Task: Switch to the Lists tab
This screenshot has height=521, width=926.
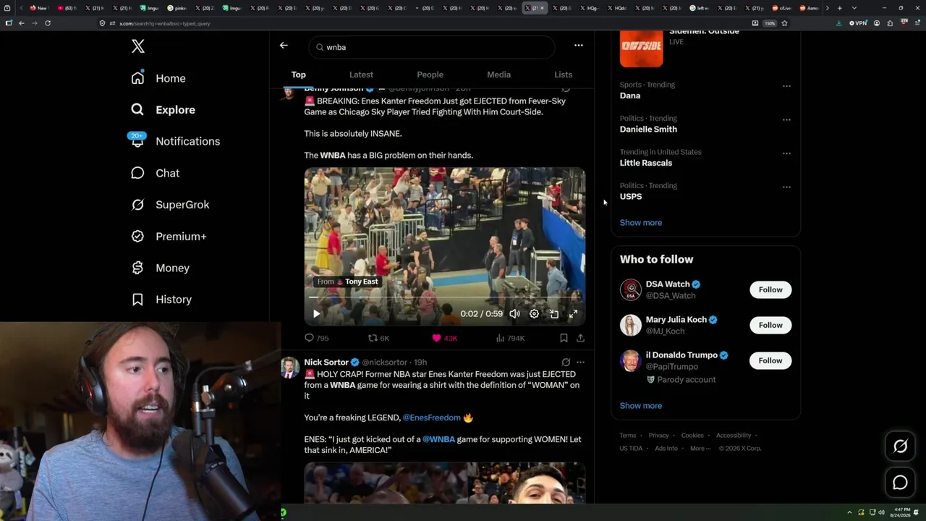Action: 563,75
